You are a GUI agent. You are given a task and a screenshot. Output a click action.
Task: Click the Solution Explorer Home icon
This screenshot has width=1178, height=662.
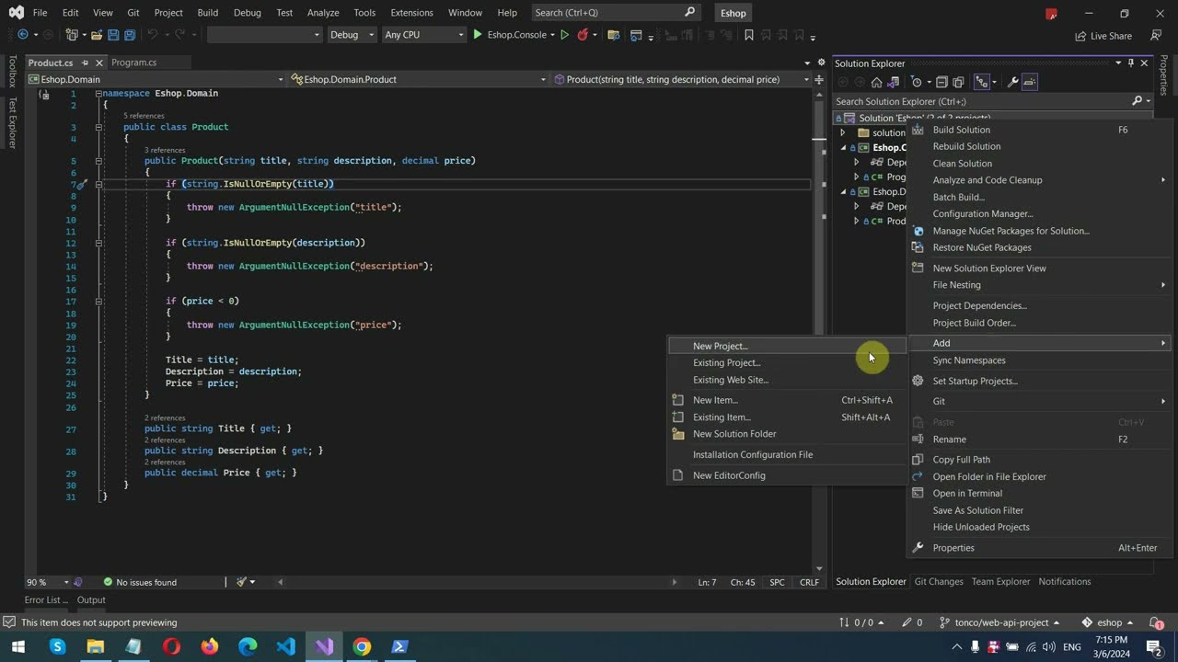point(876,82)
